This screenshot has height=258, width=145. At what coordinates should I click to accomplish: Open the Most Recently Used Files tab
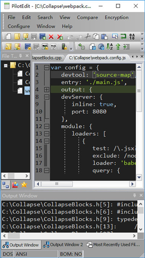pyautogui.click(x=113, y=245)
